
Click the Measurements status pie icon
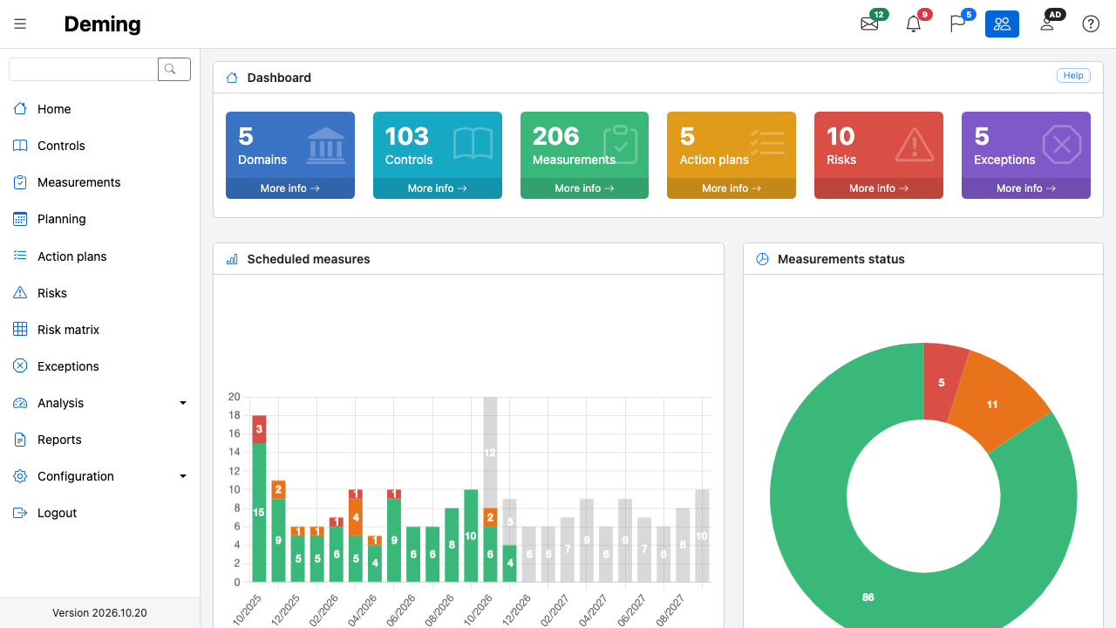pyautogui.click(x=762, y=259)
